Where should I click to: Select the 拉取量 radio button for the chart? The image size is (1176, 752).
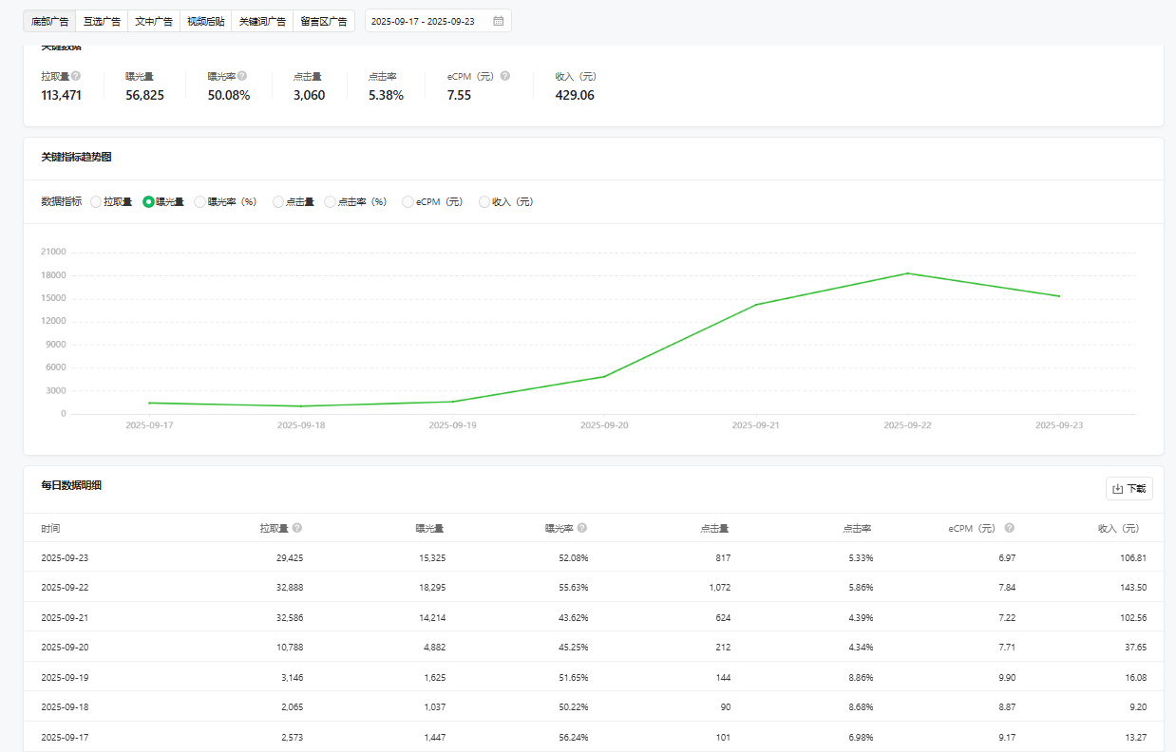(x=96, y=201)
